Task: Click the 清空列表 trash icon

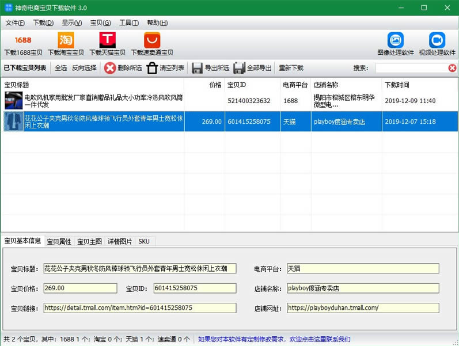Action: pos(152,68)
